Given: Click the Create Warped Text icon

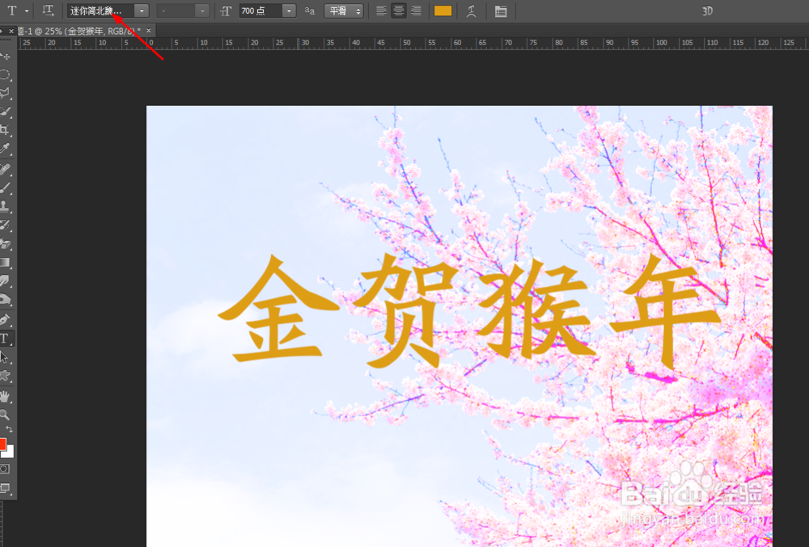Looking at the screenshot, I should tap(472, 11).
